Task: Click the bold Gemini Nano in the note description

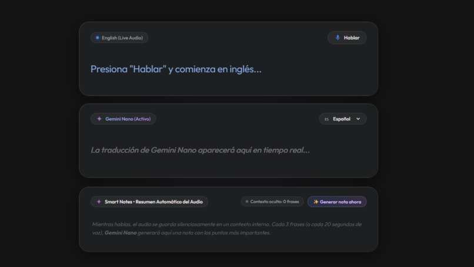Action: coord(121,232)
